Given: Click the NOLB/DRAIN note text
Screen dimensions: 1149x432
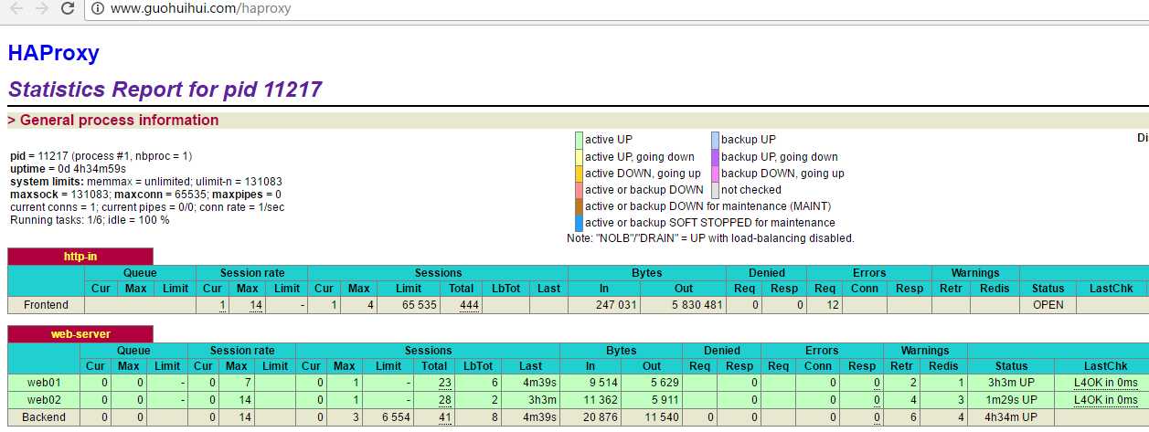Looking at the screenshot, I should [710, 238].
